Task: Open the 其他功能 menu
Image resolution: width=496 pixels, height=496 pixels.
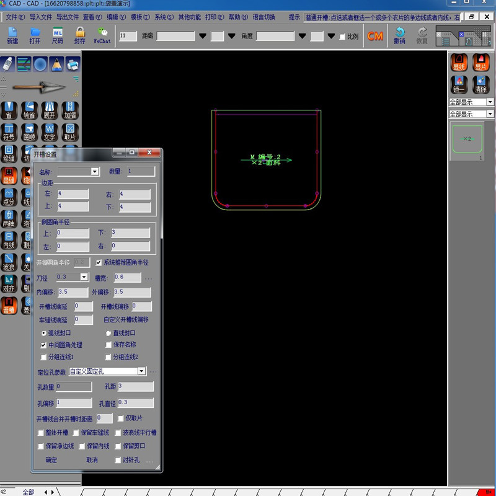Action: pyautogui.click(x=190, y=17)
